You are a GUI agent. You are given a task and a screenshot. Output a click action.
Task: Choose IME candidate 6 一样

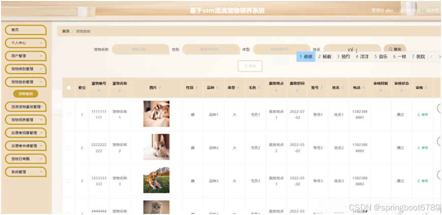tap(399, 56)
